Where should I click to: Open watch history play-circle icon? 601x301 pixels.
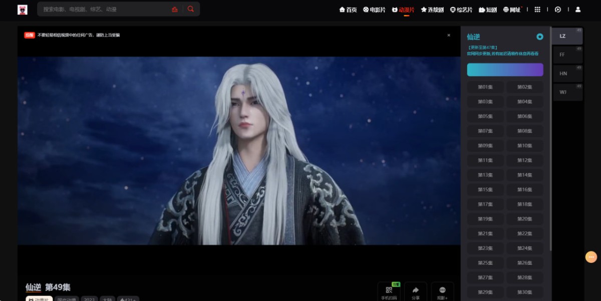click(558, 10)
